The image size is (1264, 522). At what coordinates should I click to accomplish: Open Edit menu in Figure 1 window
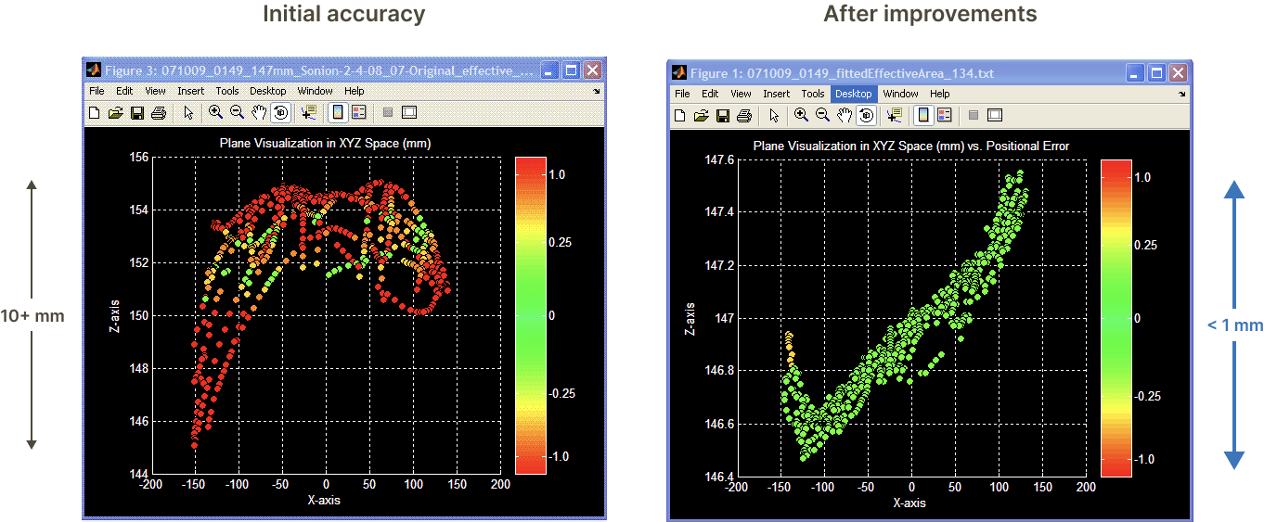pyautogui.click(x=710, y=94)
